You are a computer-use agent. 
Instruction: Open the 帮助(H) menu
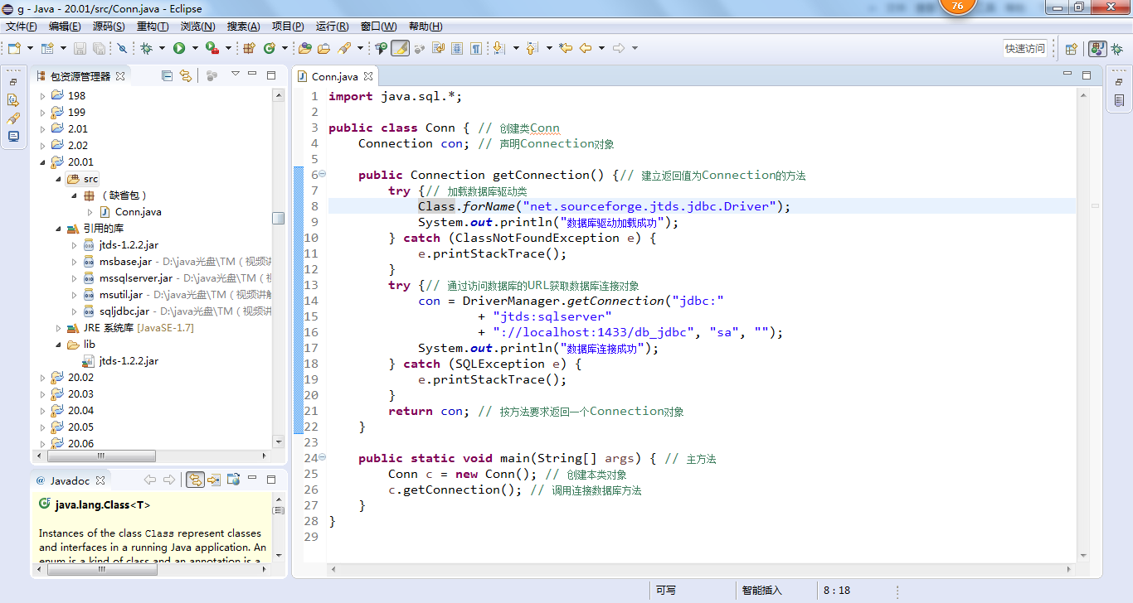425,27
